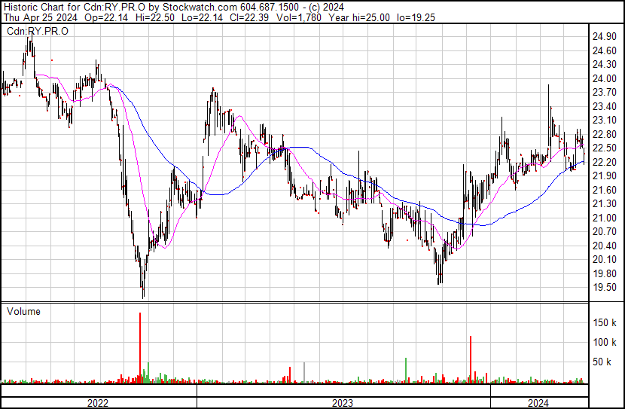The width and height of the screenshot is (625, 409).
Task: Select the 2023 year label on timeline
Action: [x=343, y=403]
